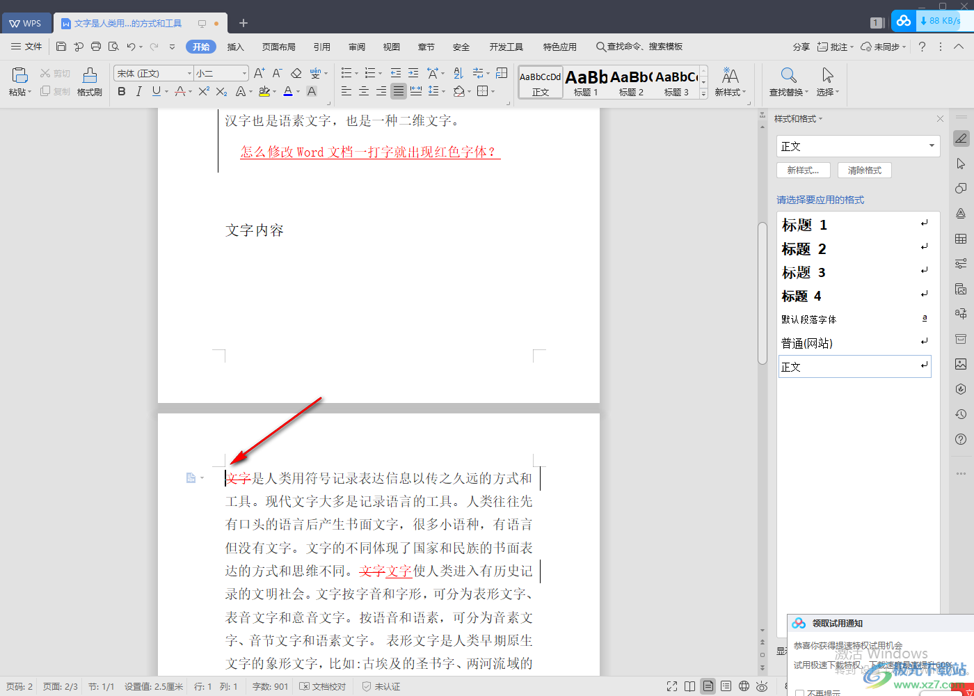The width and height of the screenshot is (974, 696).
Task: Click the superscript X² icon
Action: 204,91
